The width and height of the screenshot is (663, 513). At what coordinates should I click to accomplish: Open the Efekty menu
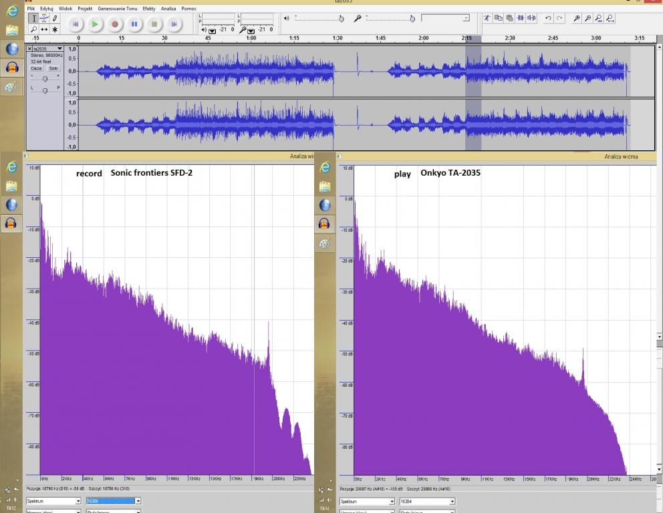point(149,9)
